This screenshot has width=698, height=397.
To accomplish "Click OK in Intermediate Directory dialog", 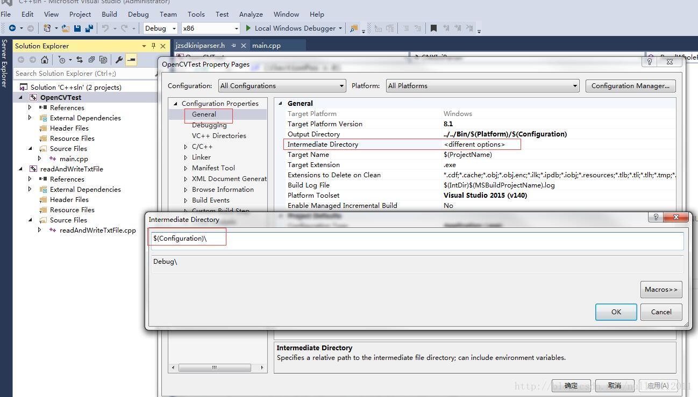I will coord(616,312).
